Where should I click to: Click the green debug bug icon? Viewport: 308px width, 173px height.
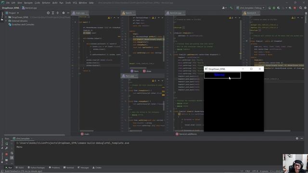274,8
